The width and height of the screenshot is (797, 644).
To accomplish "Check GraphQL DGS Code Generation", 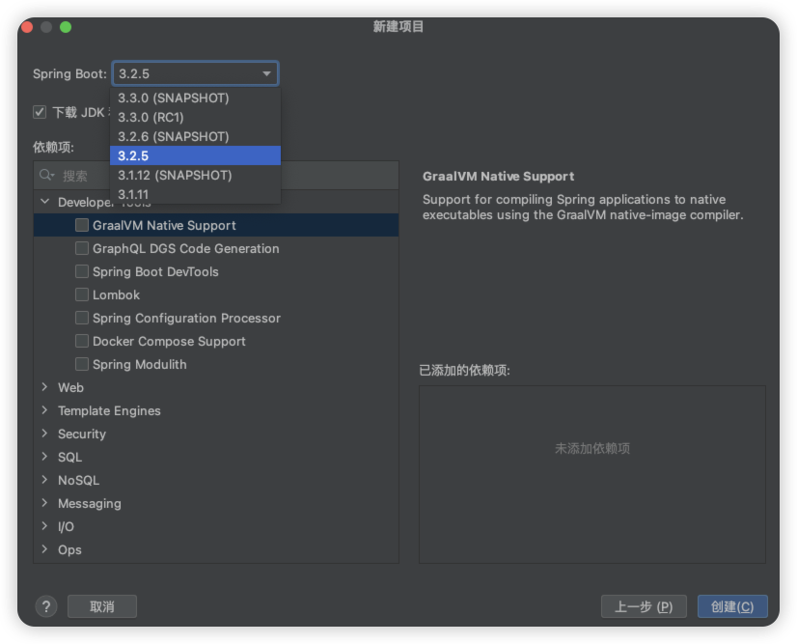I will (82, 248).
